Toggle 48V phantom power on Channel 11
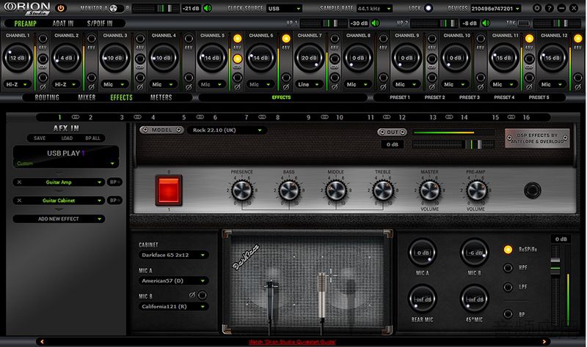Screen dimensions: 587x347 [x=529, y=39]
